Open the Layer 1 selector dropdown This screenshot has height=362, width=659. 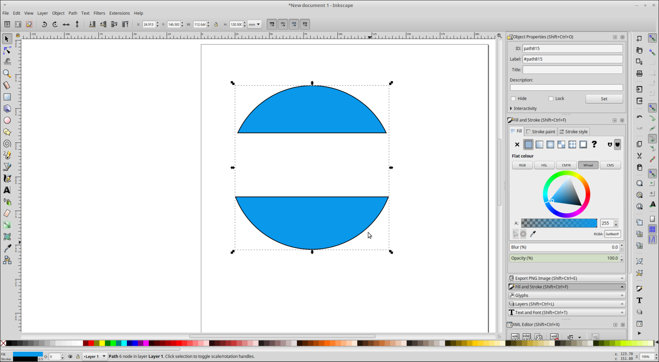(95, 357)
